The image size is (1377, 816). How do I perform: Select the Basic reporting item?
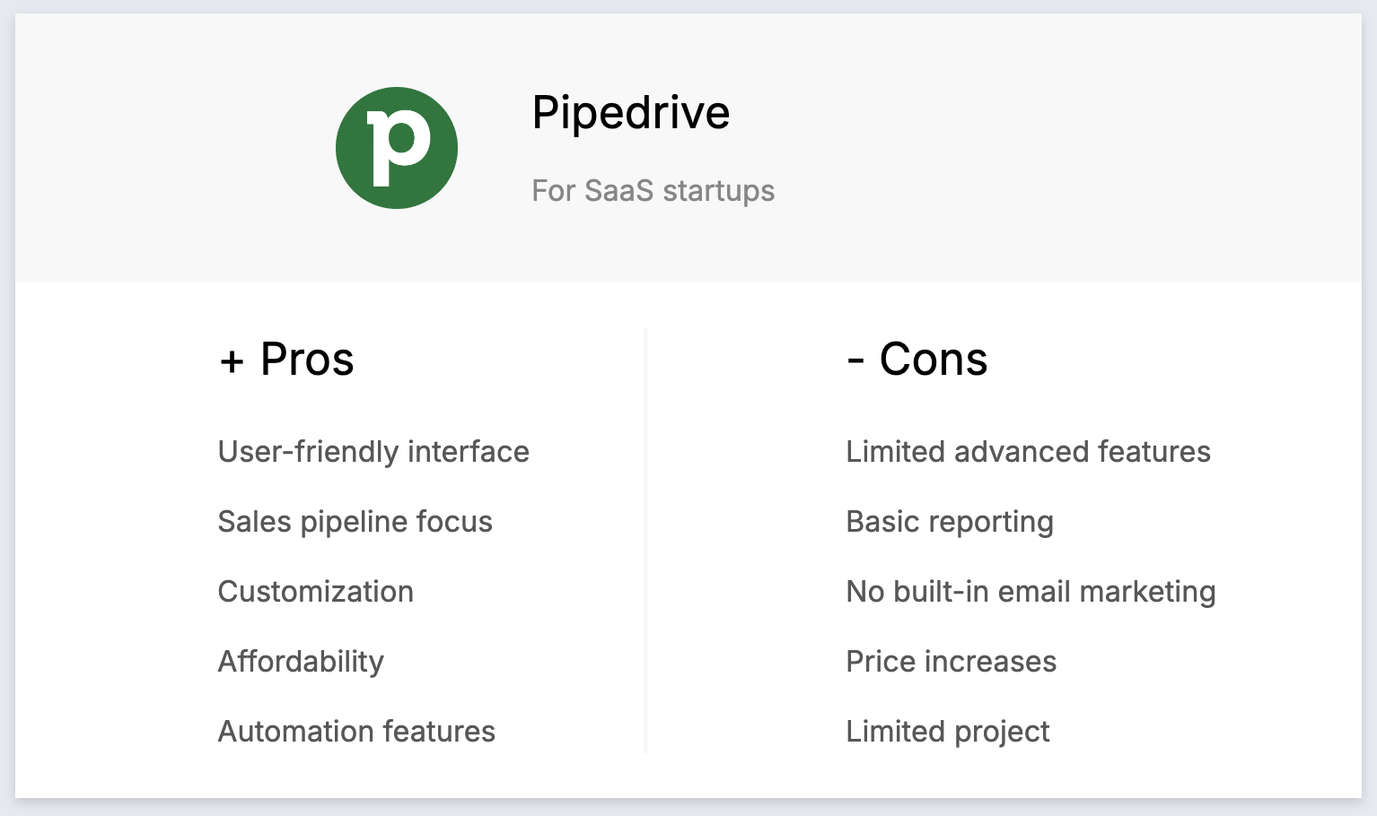click(x=950, y=522)
